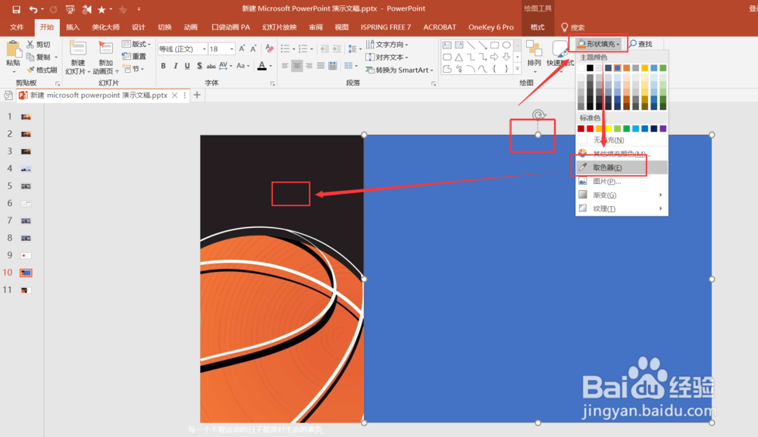This screenshot has height=437, width=758.
Task: Click the Undo arrow icon
Action: pyautogui.click(x=33, y=9)
